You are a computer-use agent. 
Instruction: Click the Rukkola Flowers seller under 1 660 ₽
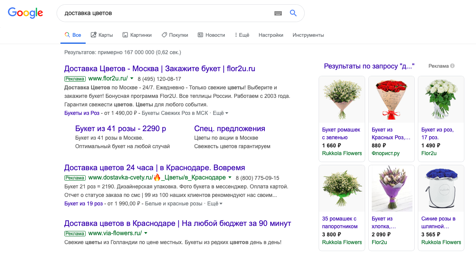342,153
